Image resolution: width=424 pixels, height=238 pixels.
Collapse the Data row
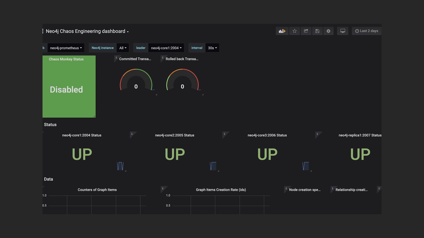tap(48, 179)
